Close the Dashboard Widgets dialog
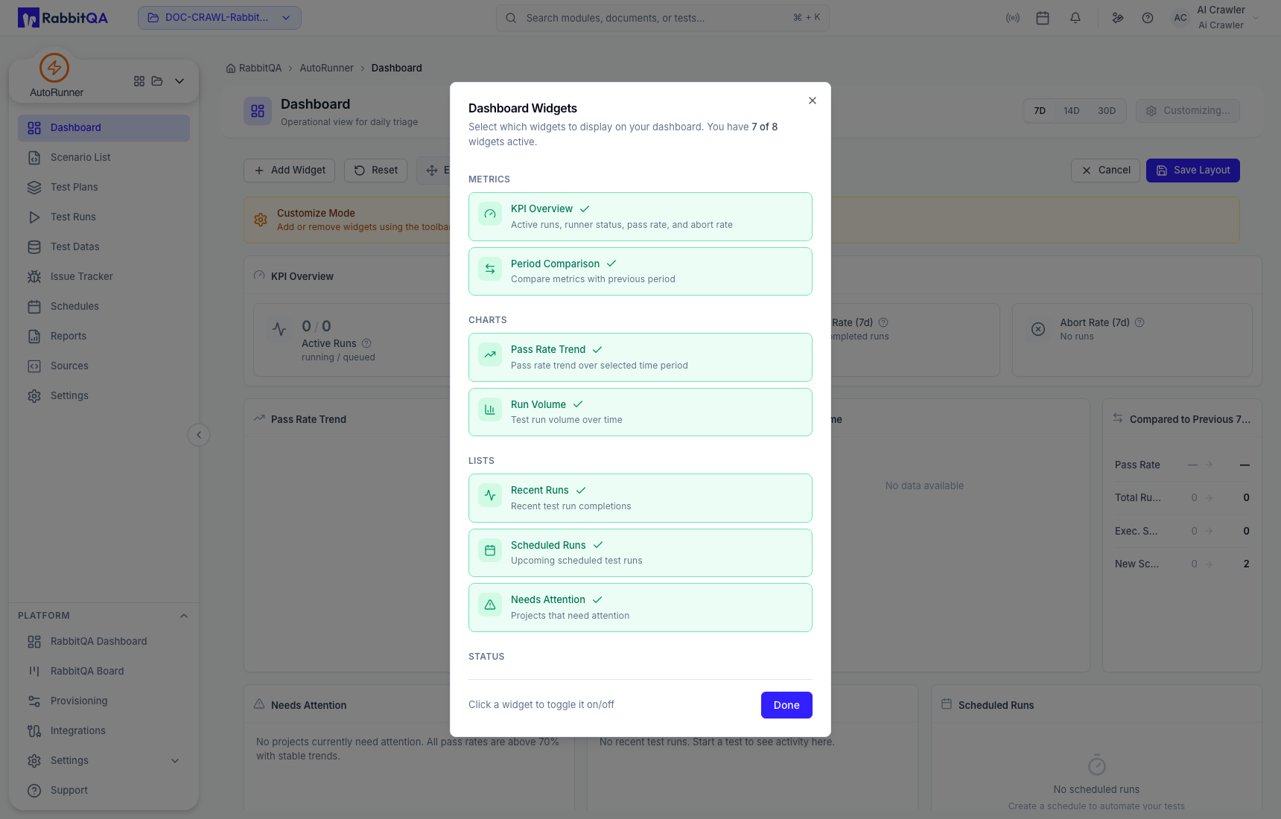This screenshot has width=1281, height=819. tap(813, 101)
